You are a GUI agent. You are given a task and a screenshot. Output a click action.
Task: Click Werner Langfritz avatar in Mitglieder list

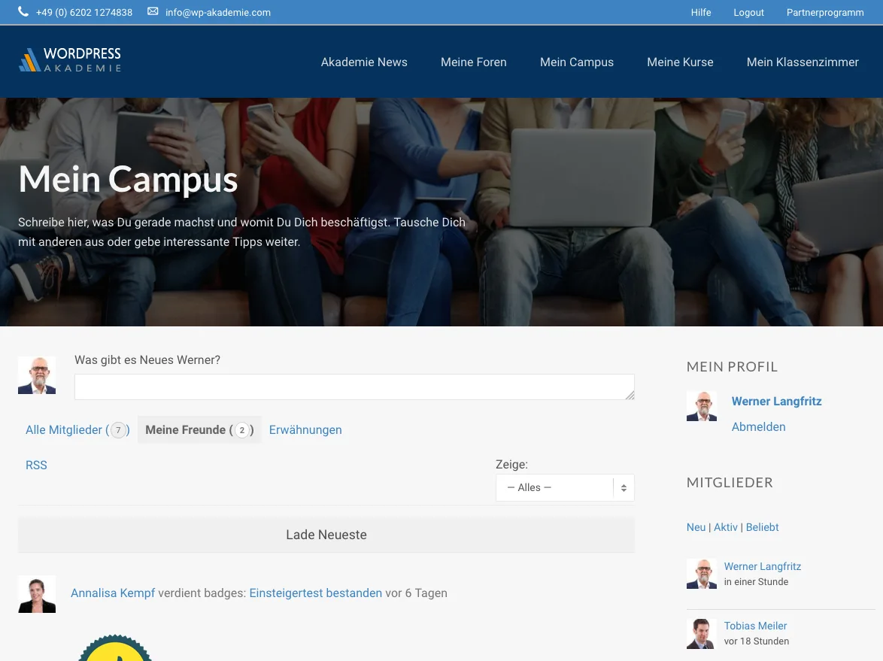(702, 574)
